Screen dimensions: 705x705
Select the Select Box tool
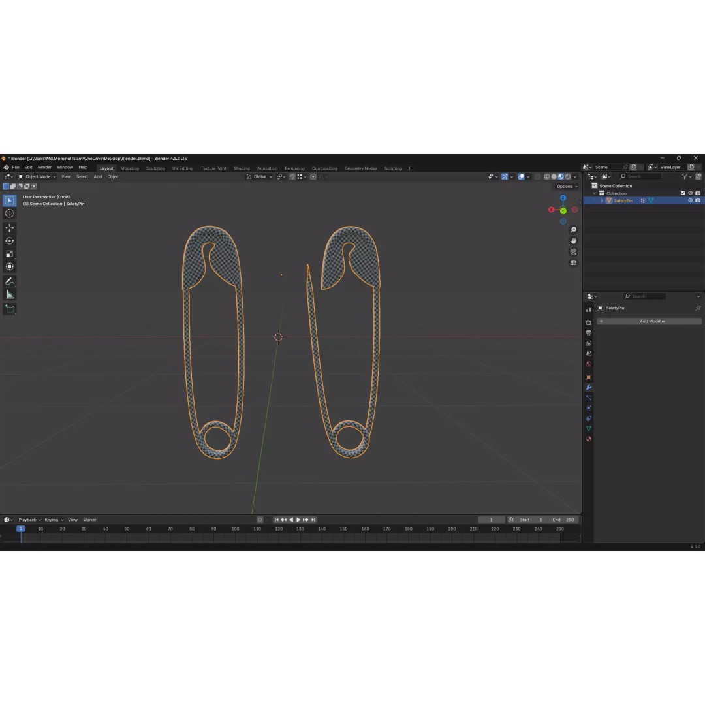(9, 200)
